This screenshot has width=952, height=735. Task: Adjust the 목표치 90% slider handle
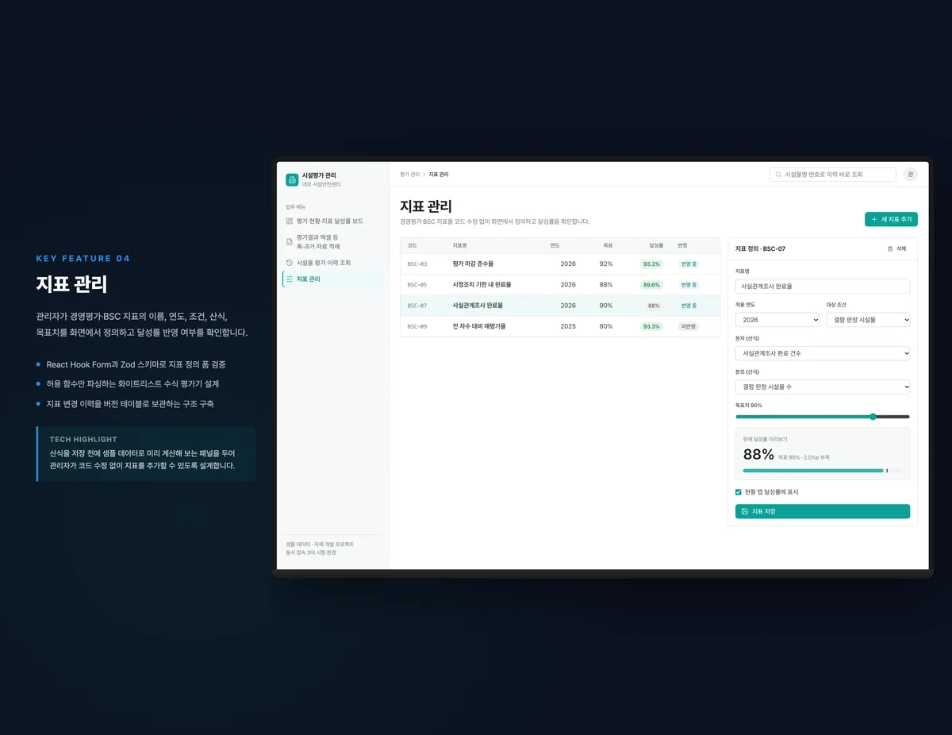(873, 417)
